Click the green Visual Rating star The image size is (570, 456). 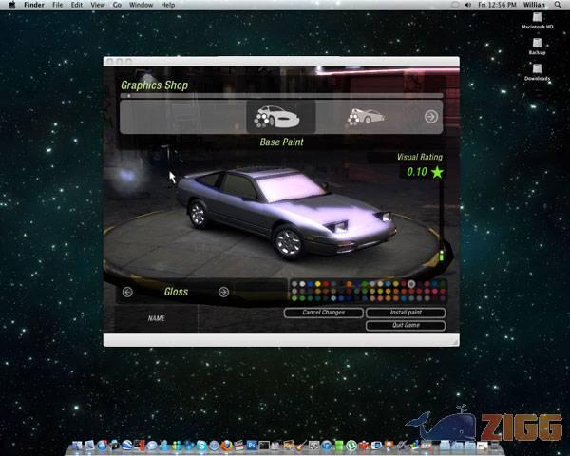click(x=437, y=172)
